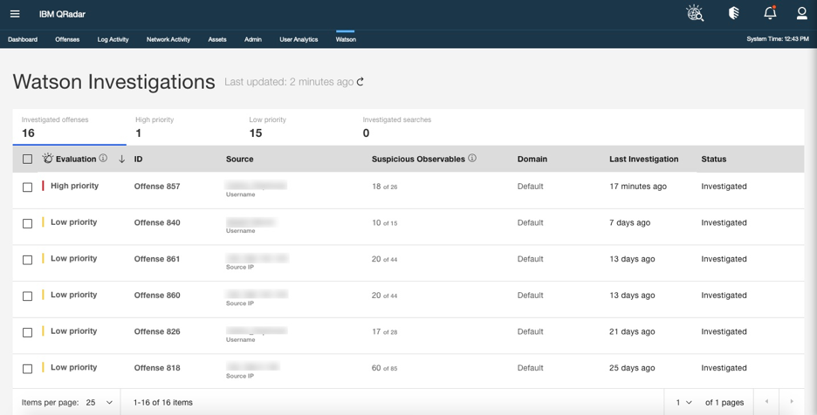Click '7 days ago' last investigation
This screenshot has height=415, width=817.
click(629, 223)
